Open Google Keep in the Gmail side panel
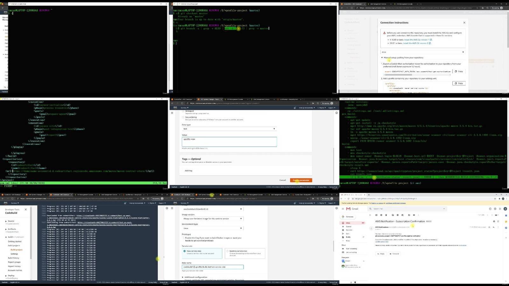 coord(506,222)
